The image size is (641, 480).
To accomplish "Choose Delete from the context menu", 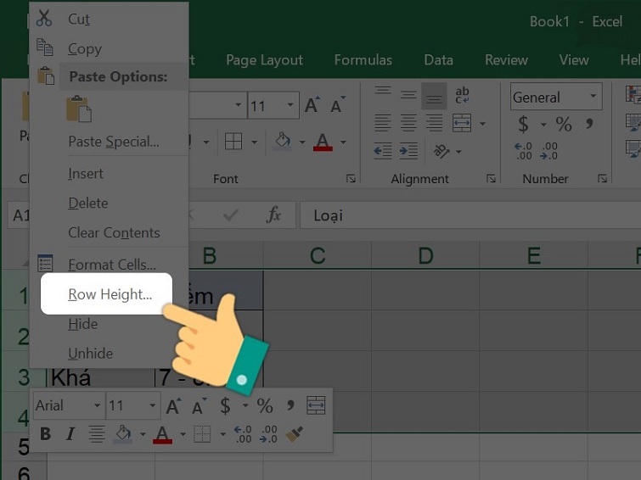I will 88,203.
